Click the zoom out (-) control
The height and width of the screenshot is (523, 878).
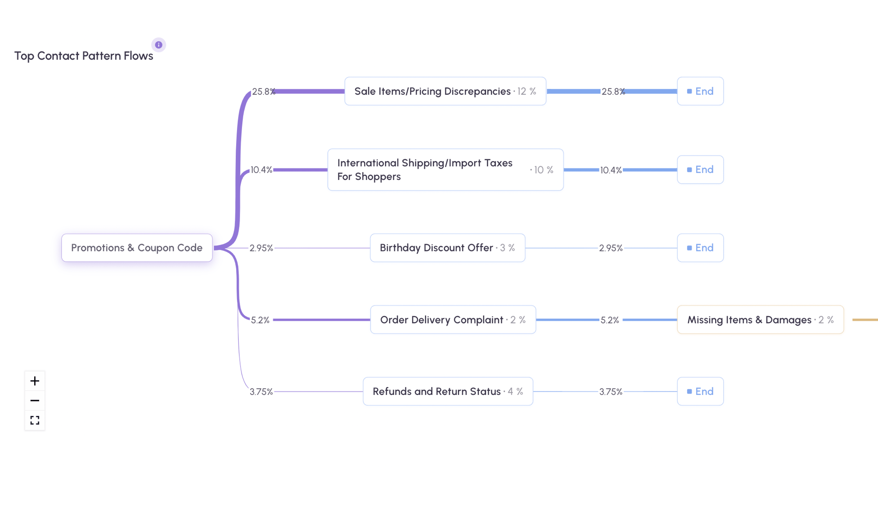34,400
